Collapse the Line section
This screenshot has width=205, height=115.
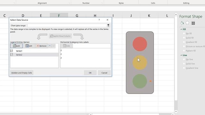[181, 55]
